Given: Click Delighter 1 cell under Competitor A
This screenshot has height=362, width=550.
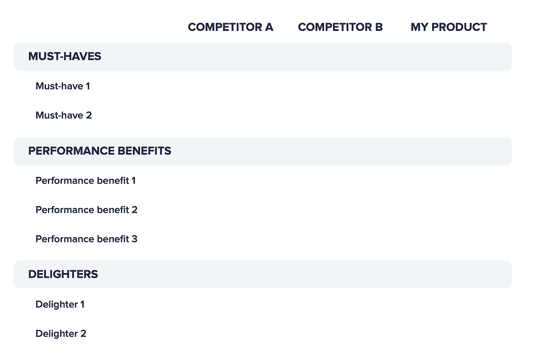Looking at the screenshot, I should (x=230, y=304).
